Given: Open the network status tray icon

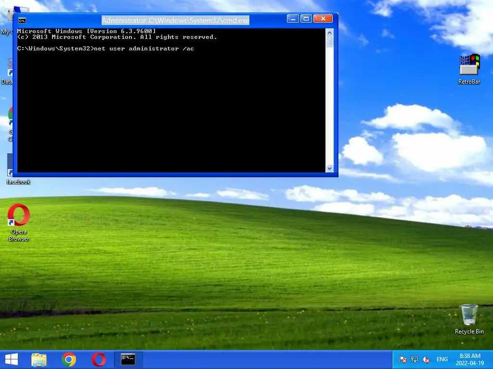Looking at the screenshot, I should coord(415,359).
